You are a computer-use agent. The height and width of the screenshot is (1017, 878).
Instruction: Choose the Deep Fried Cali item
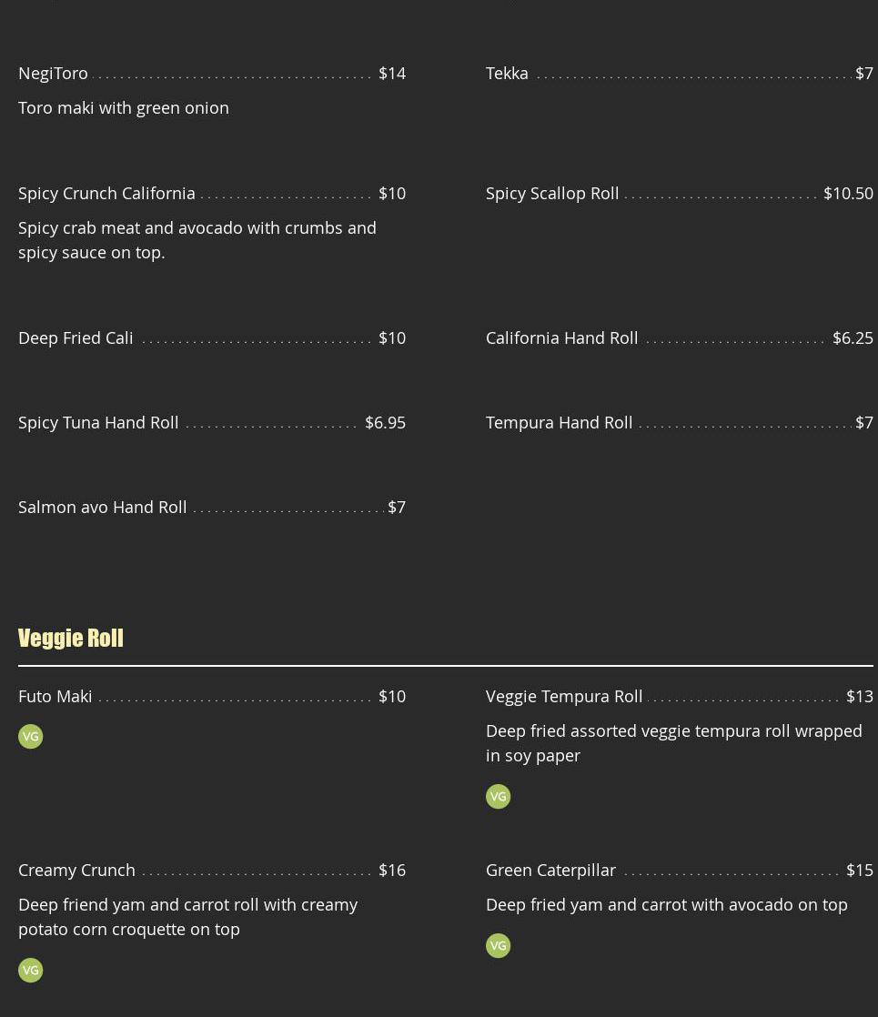coord(76,337)
